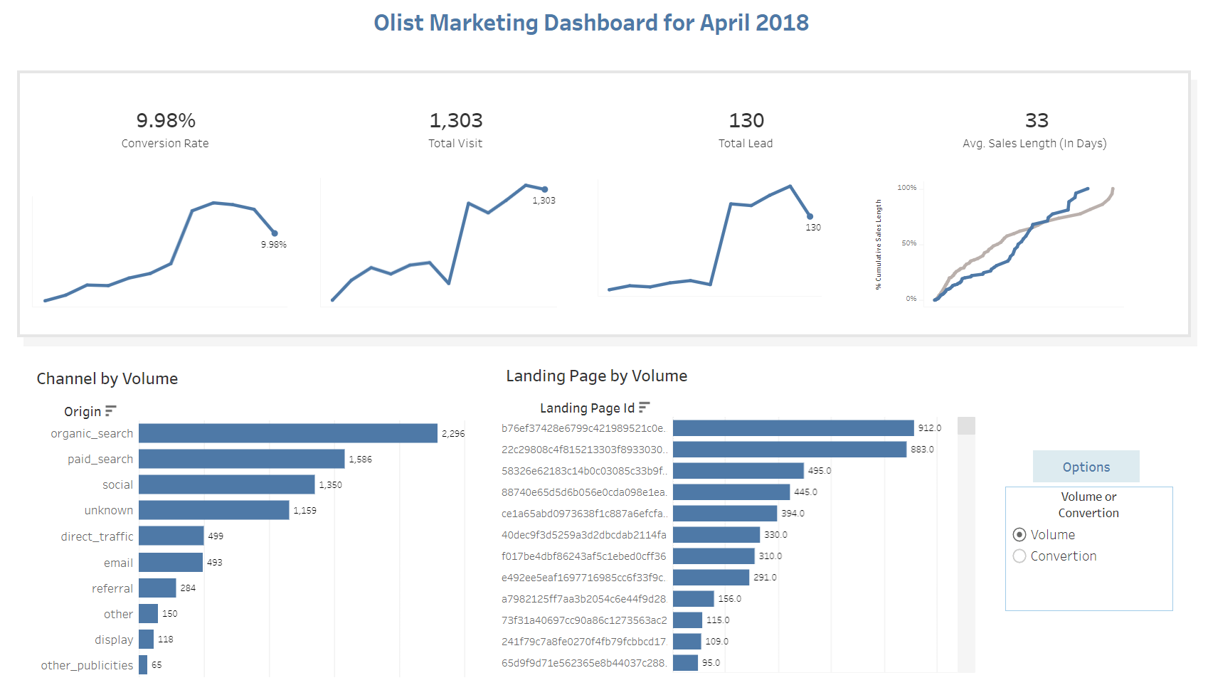
Task: Sort landing pages using the Landing Page Id sort icon
Action: click(645, 407)
